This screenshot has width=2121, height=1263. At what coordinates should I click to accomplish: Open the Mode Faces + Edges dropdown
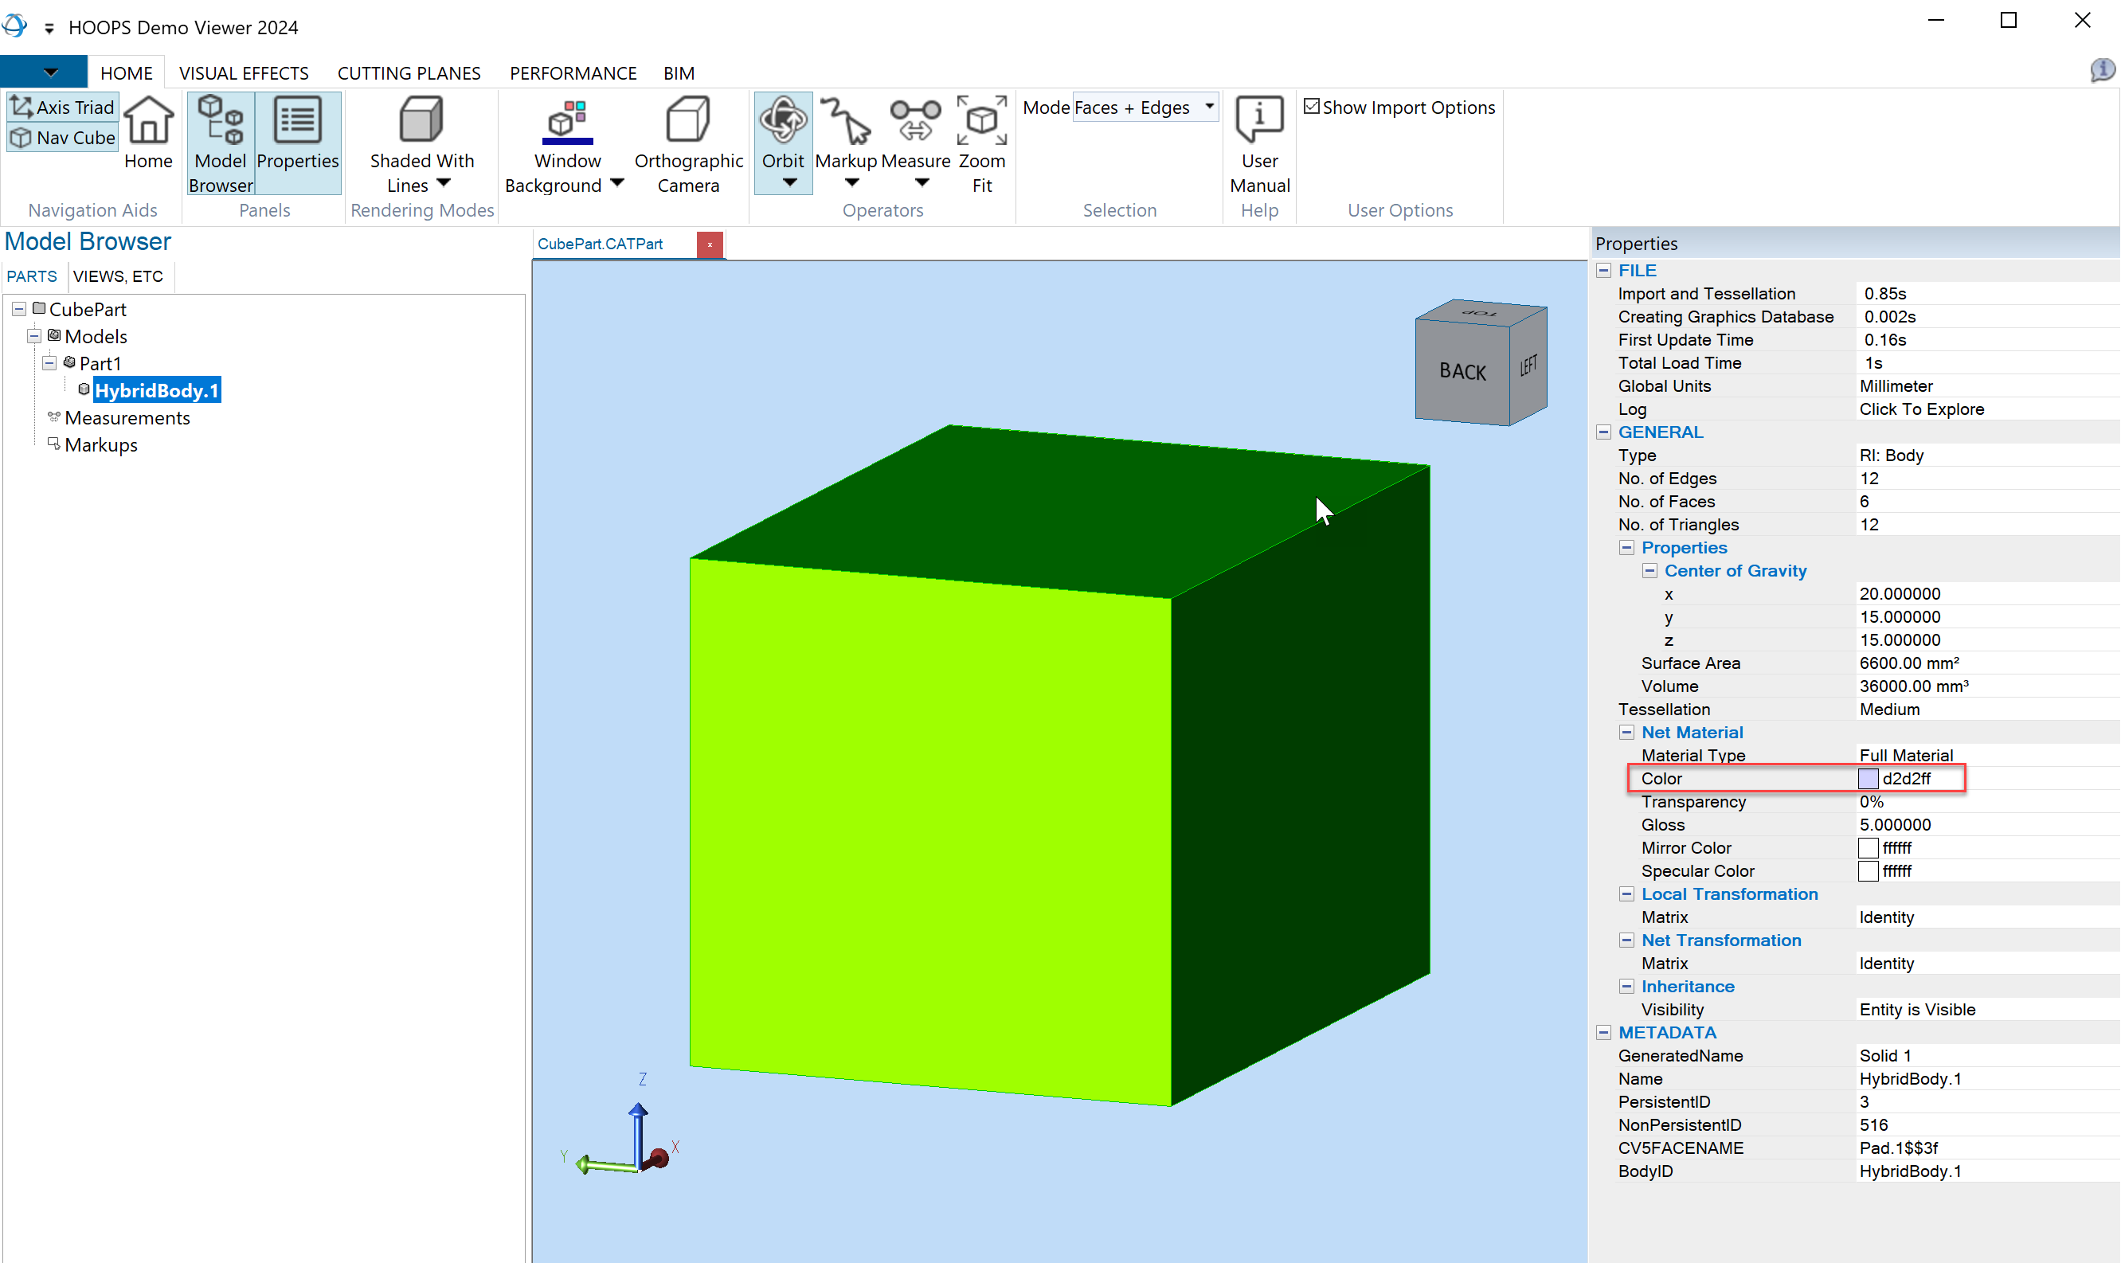pyautogui.click(x=1210, y=107)
